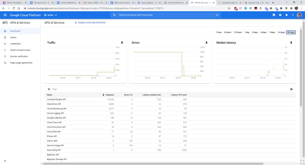305x165 pixels.
Task: Open the user account avatar
Action: 299,15
